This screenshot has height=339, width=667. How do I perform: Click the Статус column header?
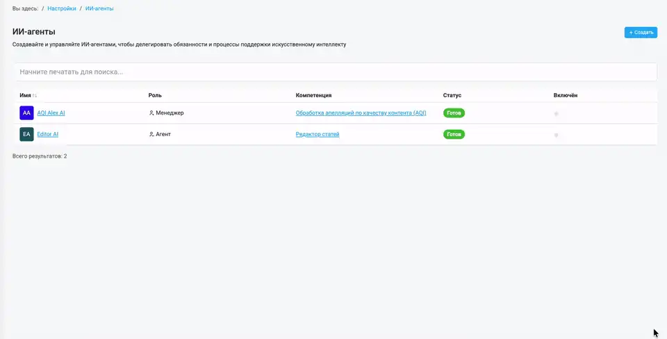pos(452,95)
